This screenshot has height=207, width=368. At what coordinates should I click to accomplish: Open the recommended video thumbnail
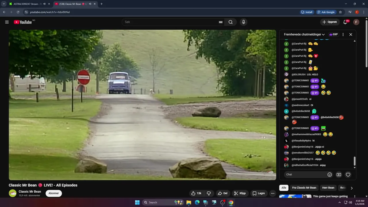[x=295, y=197]
